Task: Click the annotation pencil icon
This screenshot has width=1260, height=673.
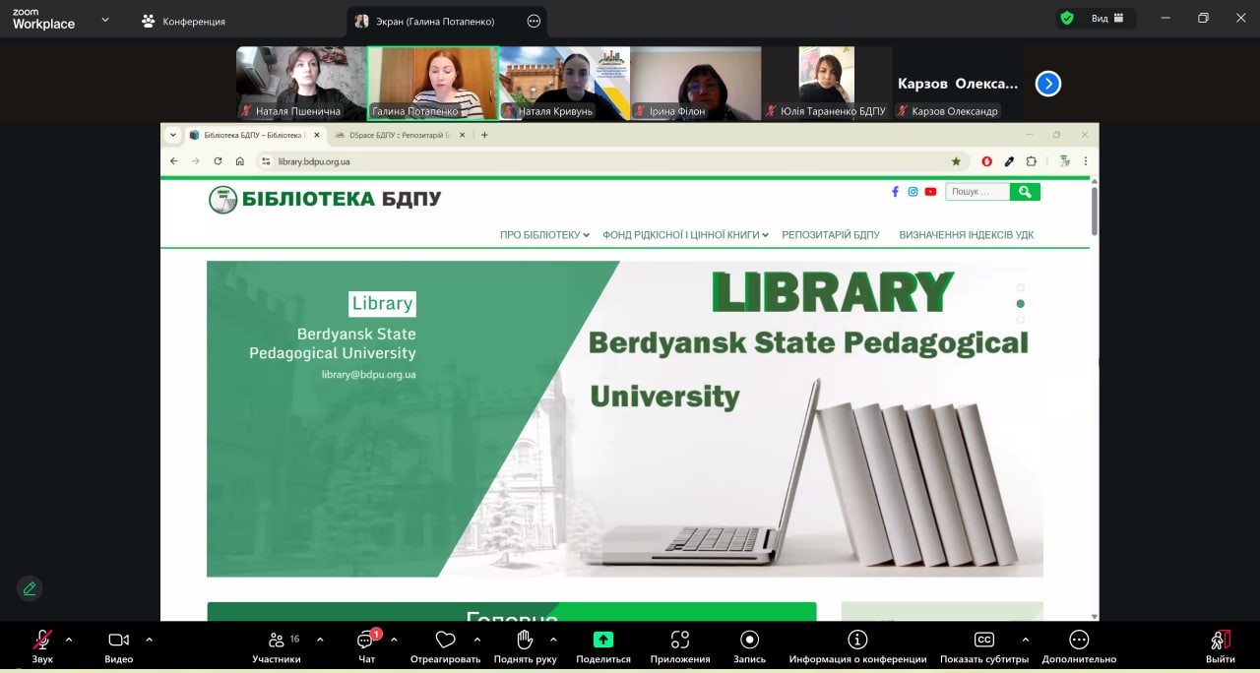Action: pos(30,588)
